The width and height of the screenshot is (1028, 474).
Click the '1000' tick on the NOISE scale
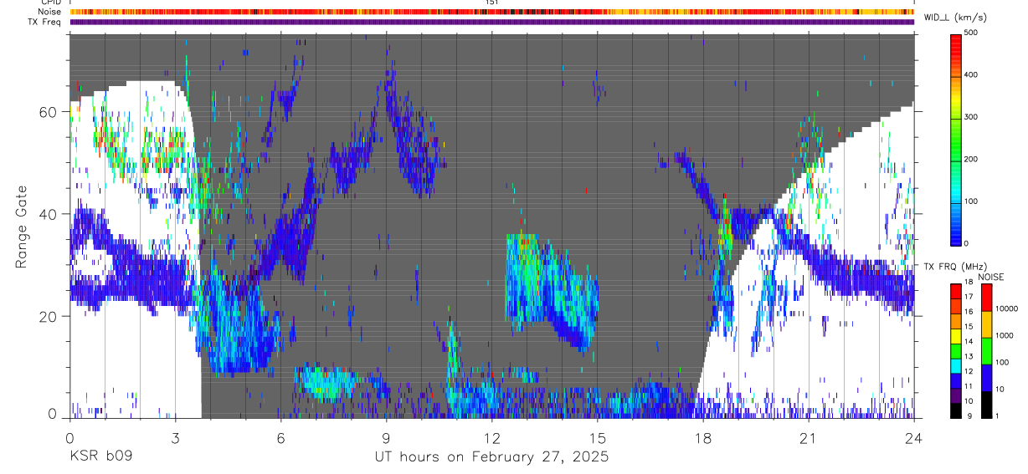(1005, 335)
